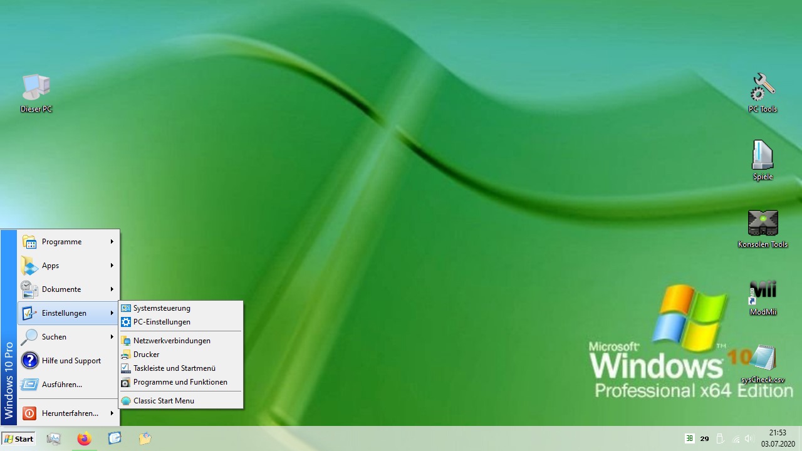Open the USB safely remove tray icon

[x=720, y=438]
